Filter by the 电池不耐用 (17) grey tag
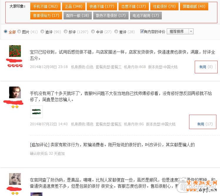Screen dimensions: 220x196 (x=146, y=16)
